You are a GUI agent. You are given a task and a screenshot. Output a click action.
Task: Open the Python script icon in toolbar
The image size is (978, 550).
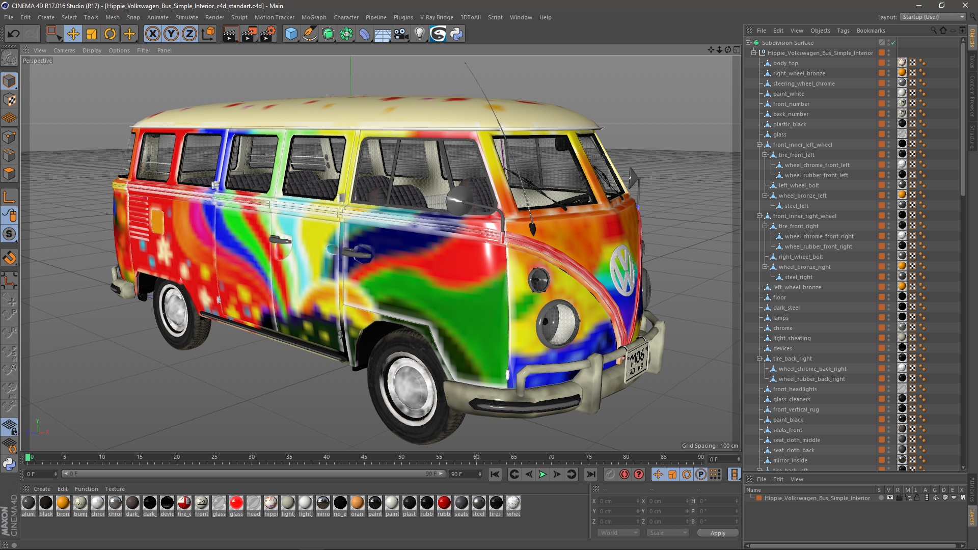tap(456, 34)
